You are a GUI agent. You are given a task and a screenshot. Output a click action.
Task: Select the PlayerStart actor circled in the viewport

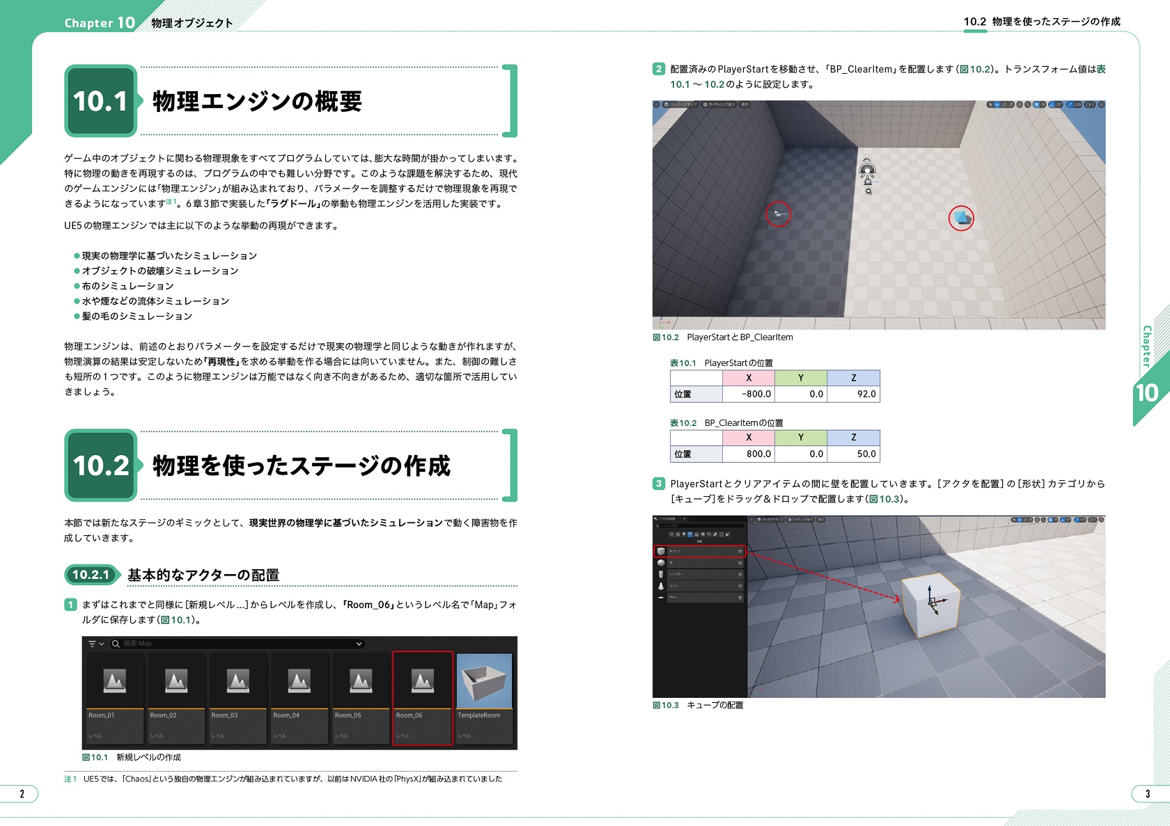click(779, 214)
